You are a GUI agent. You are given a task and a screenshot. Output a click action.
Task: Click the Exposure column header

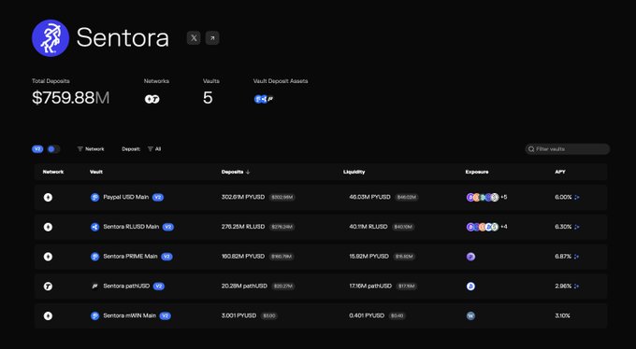click(x=477, y=172)
